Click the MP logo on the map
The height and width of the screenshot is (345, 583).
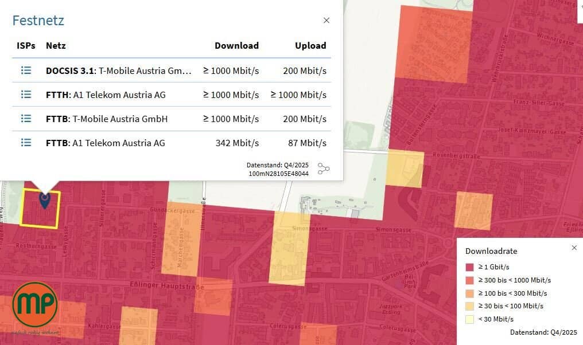(x=35, y=304)
